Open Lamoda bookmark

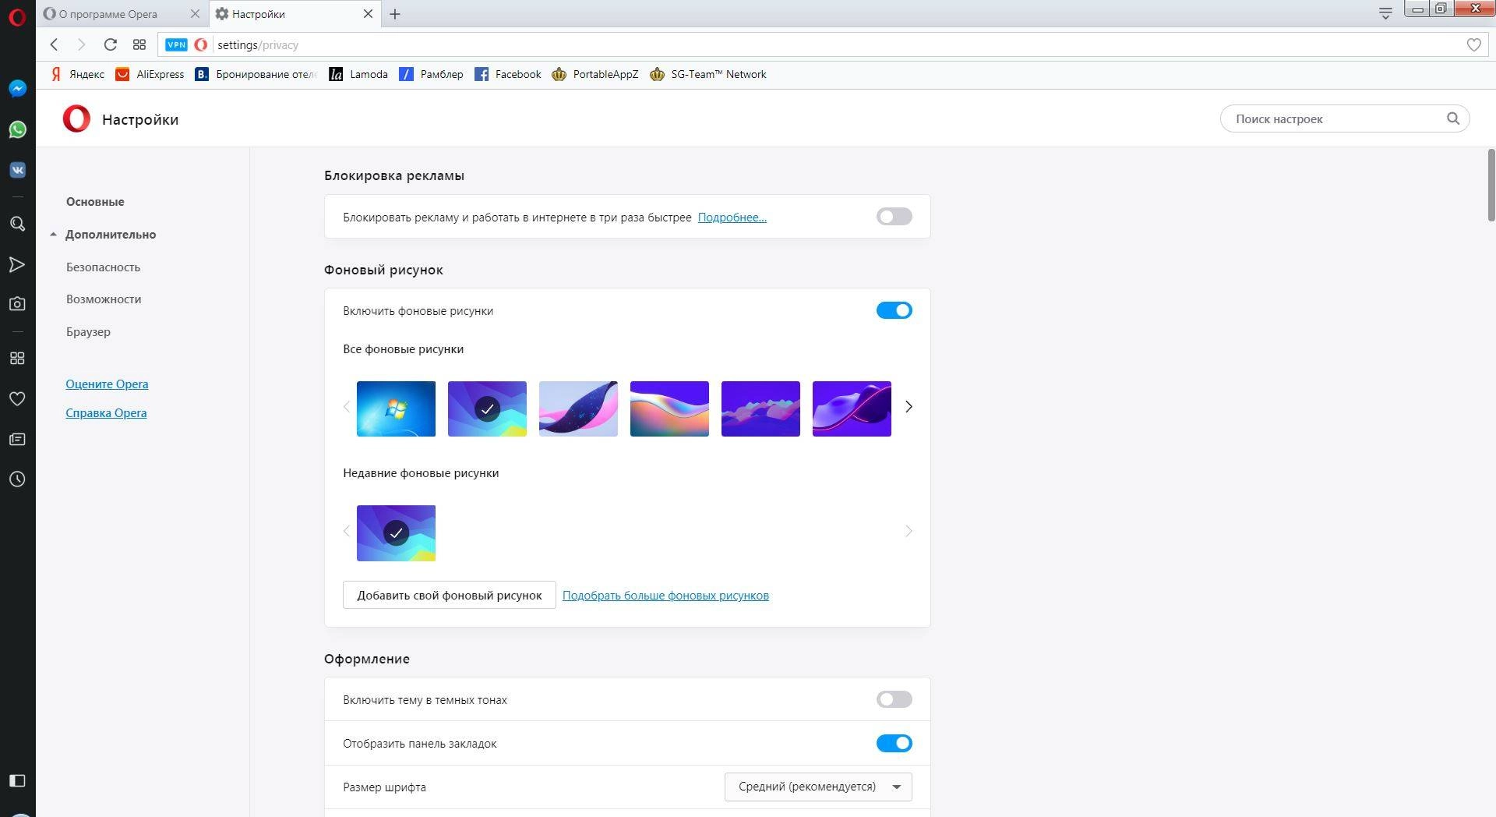(358, 74)
